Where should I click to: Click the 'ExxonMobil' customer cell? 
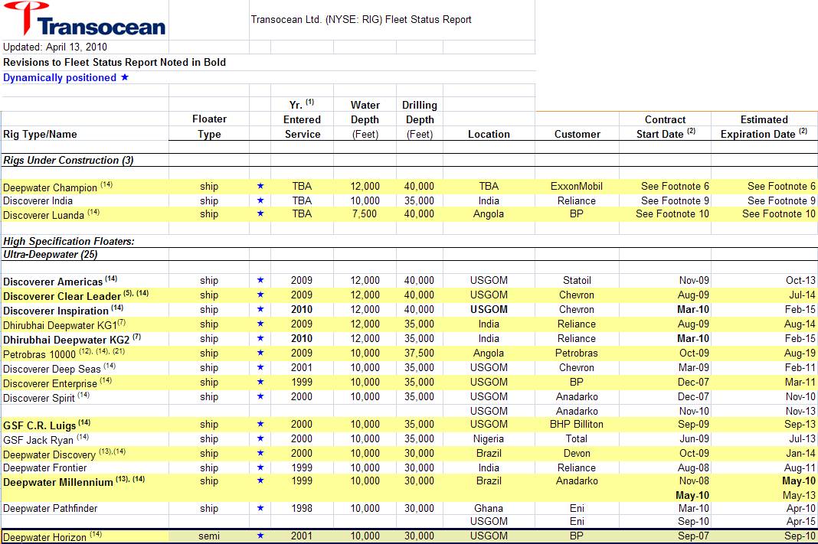pyautogui.click(x=577, y=186)
